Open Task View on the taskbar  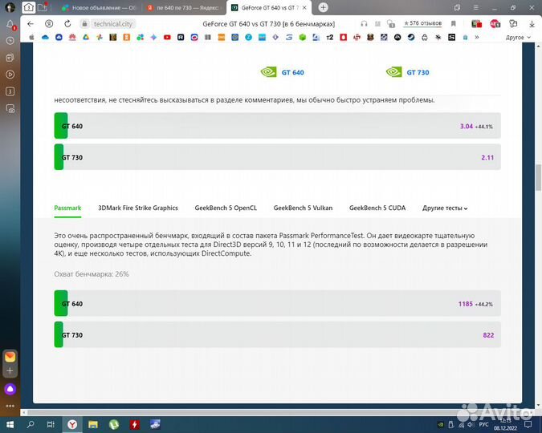point(51,425)
